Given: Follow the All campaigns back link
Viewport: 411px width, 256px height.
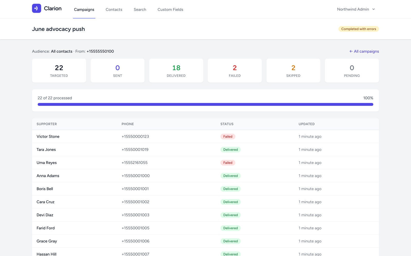Looking at the screenshot, I should point(364,51).
